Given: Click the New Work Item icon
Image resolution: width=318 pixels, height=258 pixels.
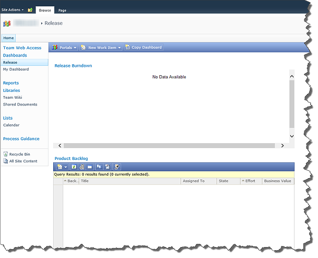Looking at the screenshot, I should coord(83,48).
